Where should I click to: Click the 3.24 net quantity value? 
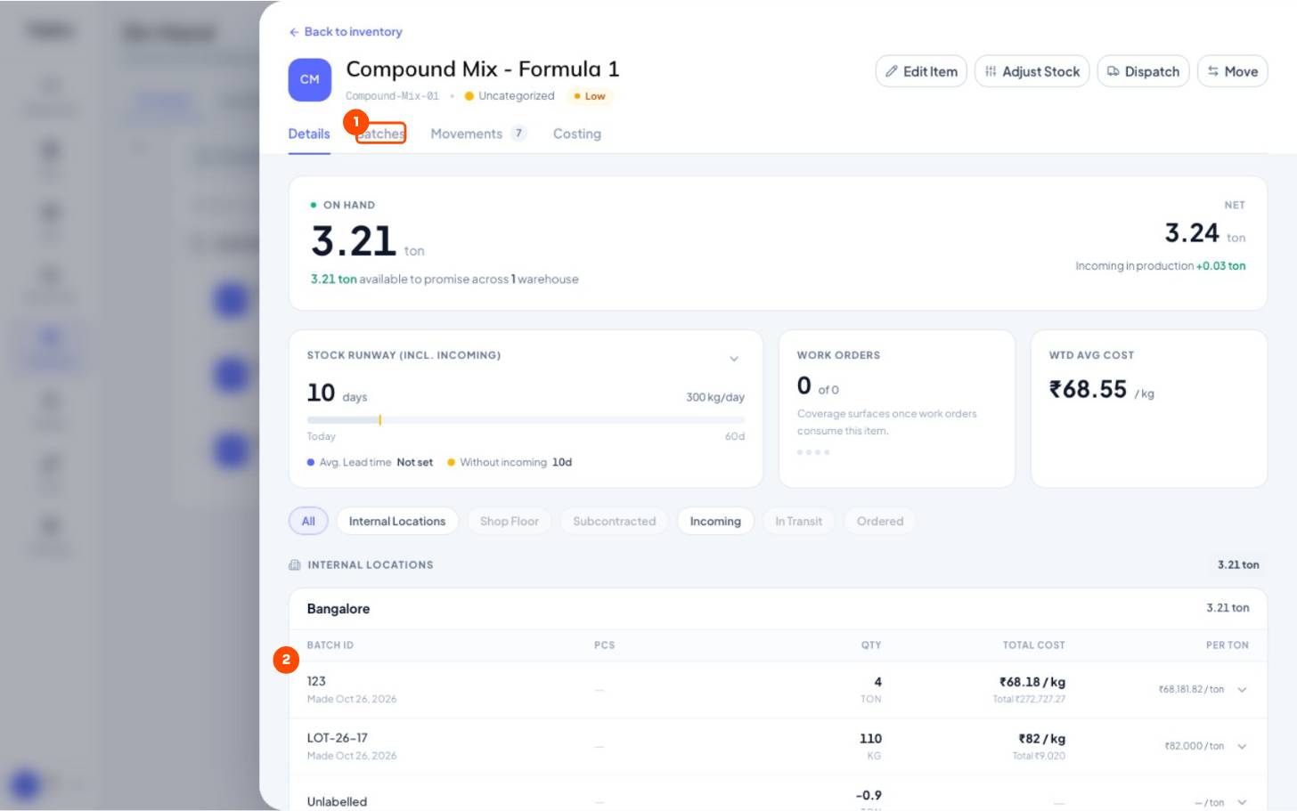(x=1192, y=233)
